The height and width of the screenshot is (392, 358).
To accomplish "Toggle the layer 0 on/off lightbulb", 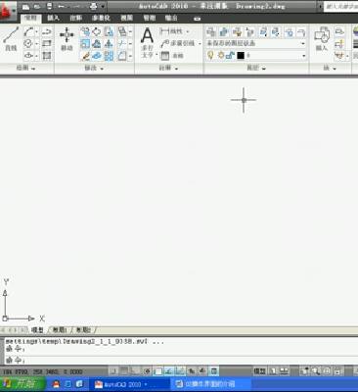I will point(210,56).
